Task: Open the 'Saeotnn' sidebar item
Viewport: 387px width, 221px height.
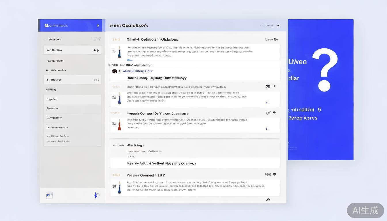Action: [52, 108]
